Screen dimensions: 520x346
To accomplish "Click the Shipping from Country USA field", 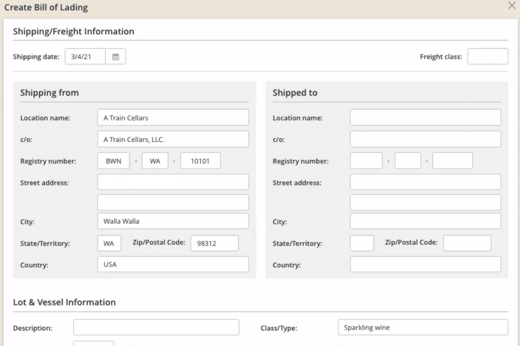I will (173, 264).
